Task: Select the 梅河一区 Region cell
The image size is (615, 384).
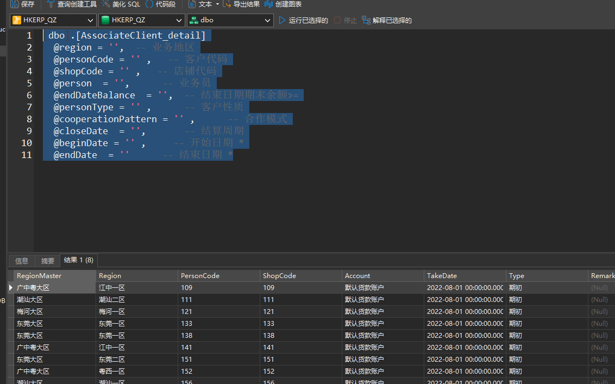Action: [136, 311]
